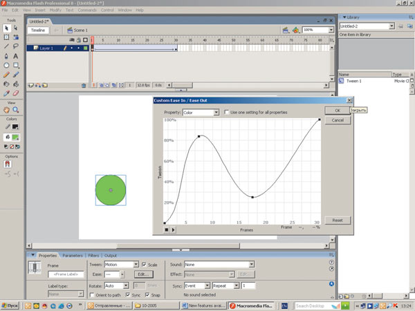Viewport: 415px width, 311px height.
Task: Open the Property dropdown in ease dialog
Action: click(x=201, y=112)
